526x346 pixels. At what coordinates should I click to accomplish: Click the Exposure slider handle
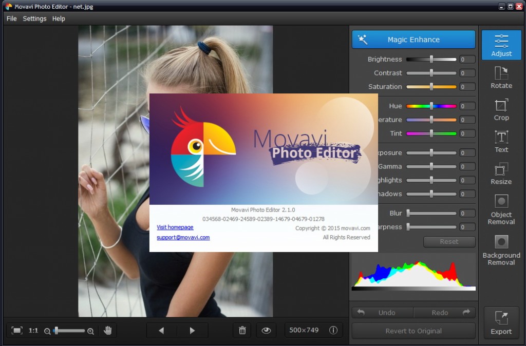[431, 153]
